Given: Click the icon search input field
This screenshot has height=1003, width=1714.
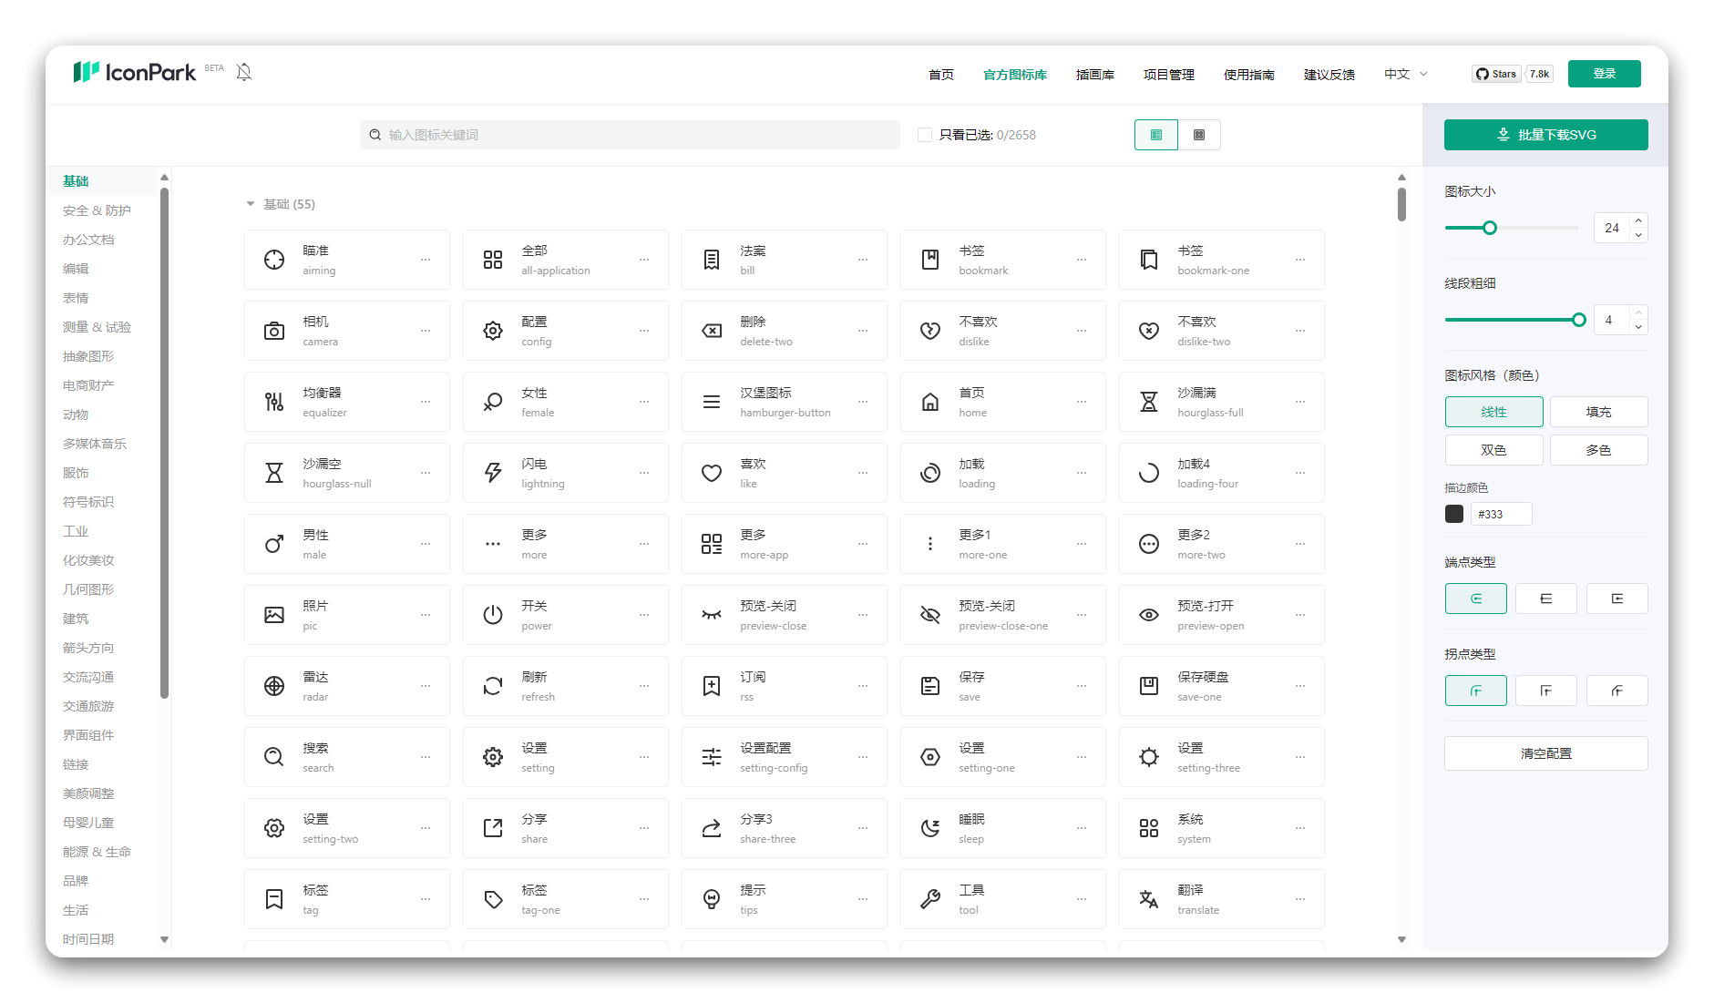Looking at the screenshot, I should (629, 134).
